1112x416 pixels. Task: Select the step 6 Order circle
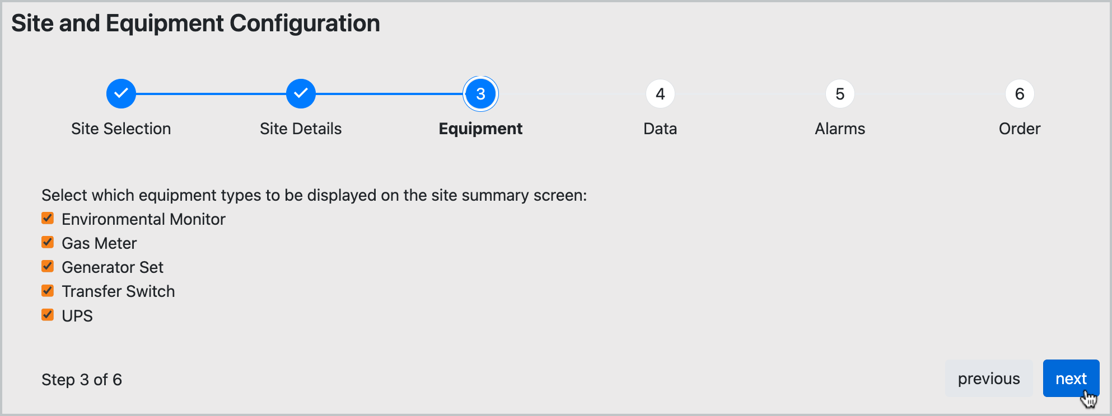[1020, 94]
